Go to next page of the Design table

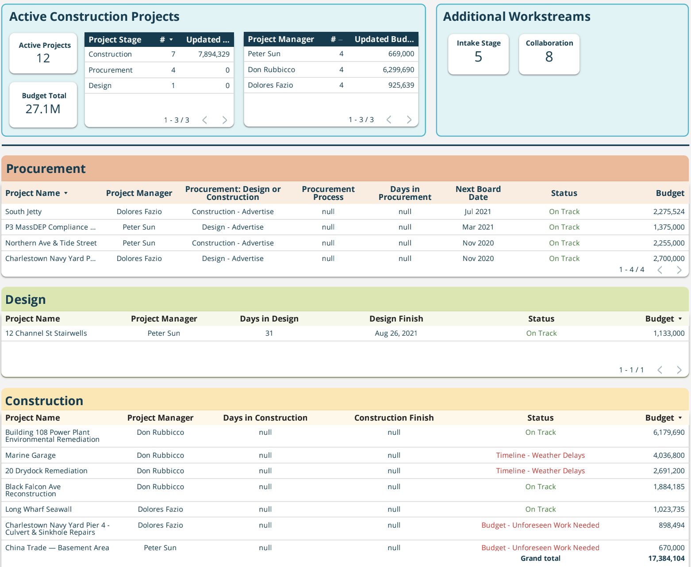[679, 370]
